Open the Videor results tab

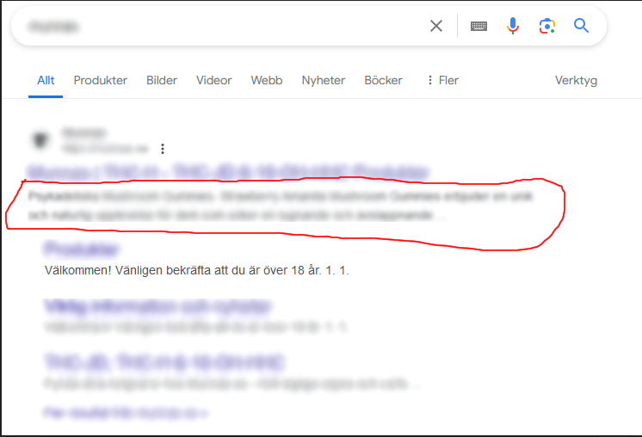[213, 80]
